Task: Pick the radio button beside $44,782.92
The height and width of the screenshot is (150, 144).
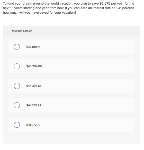Action: click(x=17, y=105)
